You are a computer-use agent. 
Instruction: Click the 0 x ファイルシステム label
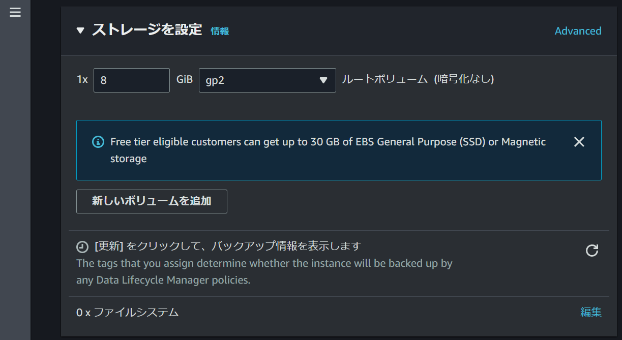(x=128, y=313)
